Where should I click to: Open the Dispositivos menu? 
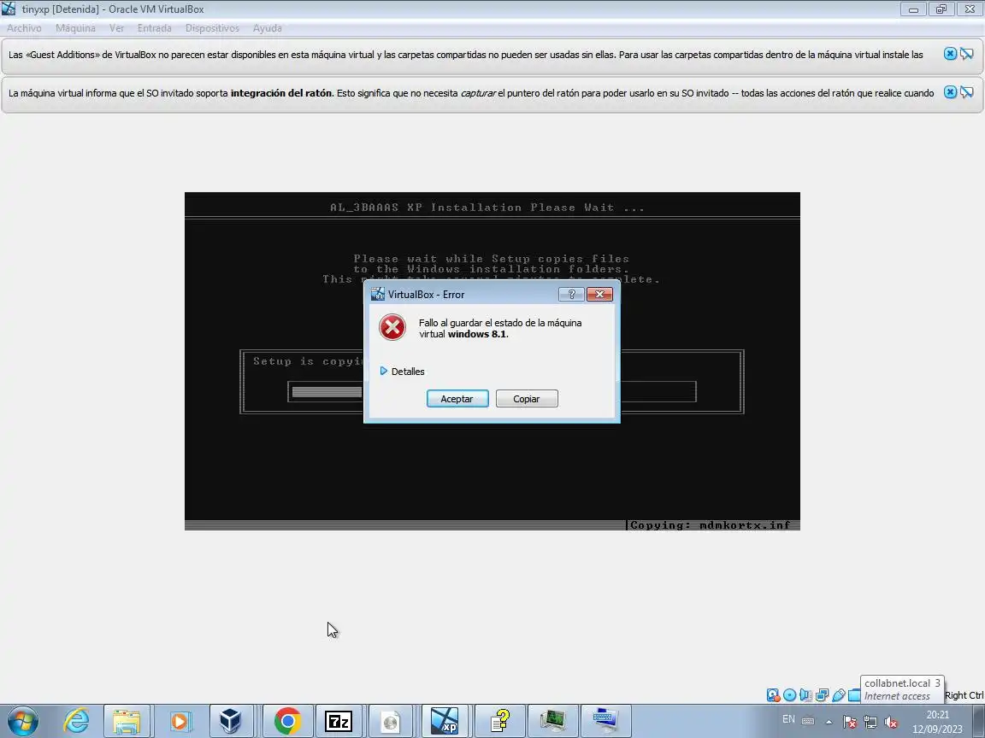pyautogui.click(x=212, y=28)
